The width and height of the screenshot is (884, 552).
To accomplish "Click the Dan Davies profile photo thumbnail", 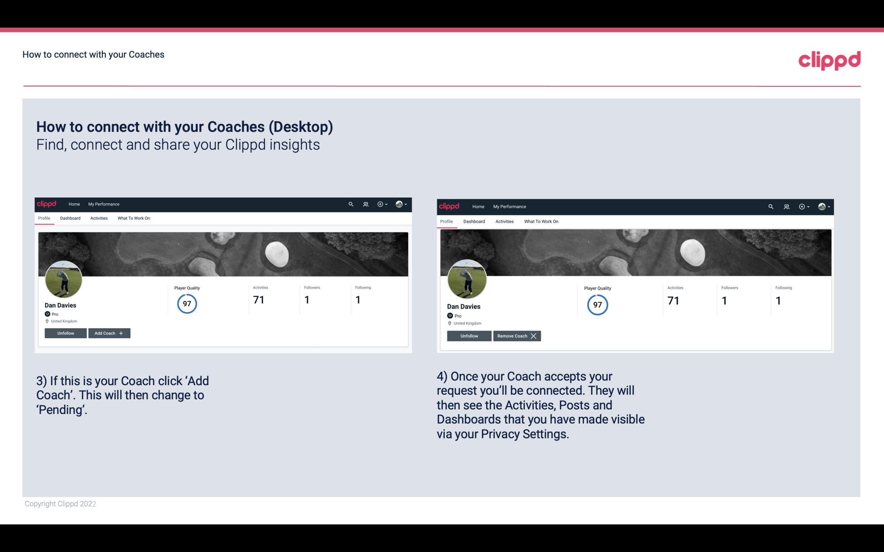I will coord(64,278).
